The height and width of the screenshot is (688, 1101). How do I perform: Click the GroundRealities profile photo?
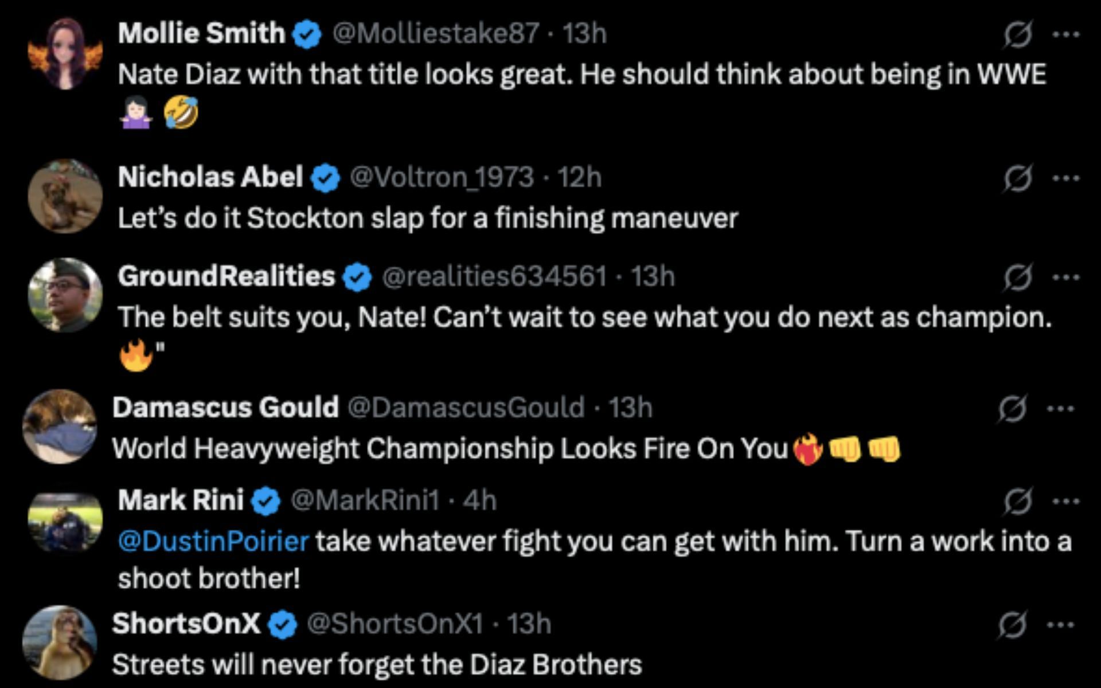click(65, 295)
